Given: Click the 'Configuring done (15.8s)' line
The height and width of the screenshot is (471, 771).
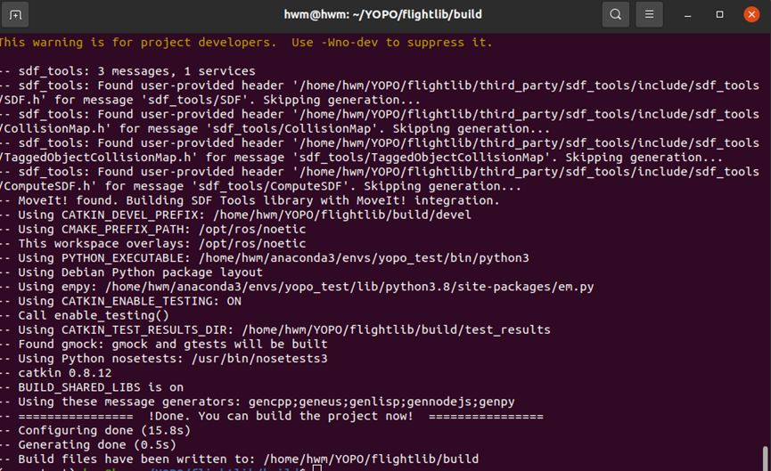Looking at the screenshot, I should (x=104, y=431).
